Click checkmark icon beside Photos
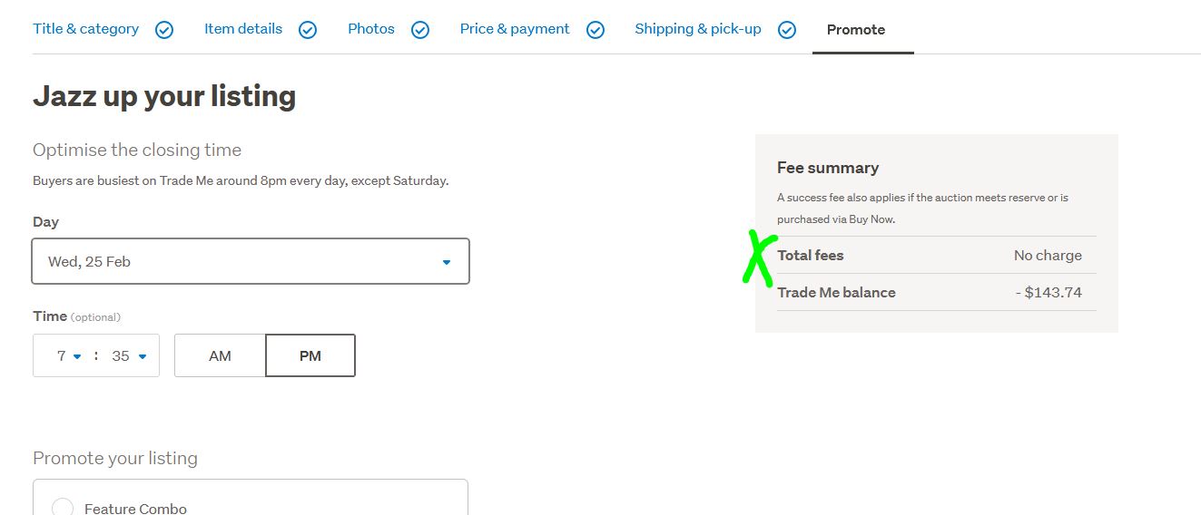Image resolution: width=1201 pixels, height=515 pixels. pos(420,30)
